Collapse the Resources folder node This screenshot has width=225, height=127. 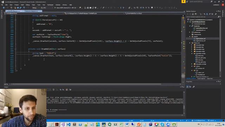click(190, 43)
